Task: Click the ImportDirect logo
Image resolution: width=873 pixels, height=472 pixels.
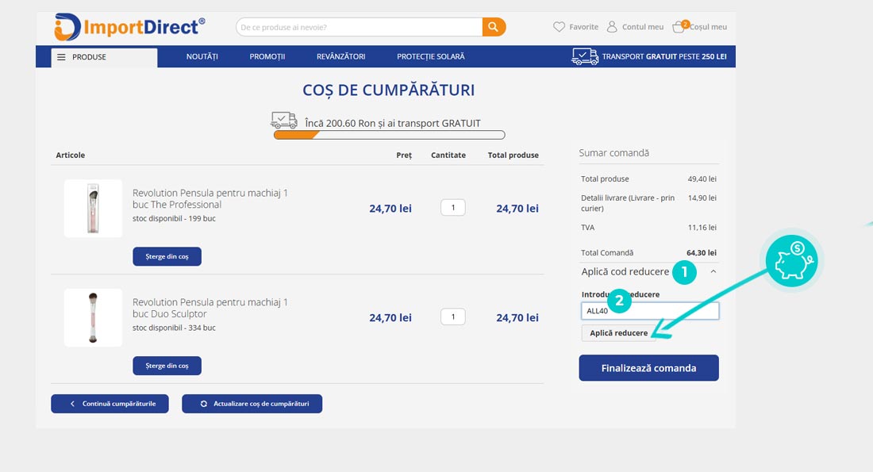Action: click(130, 27)
